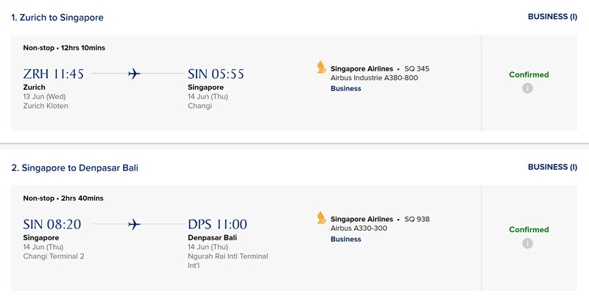Image resolution: width=589 pixels, height=302 pixels.
Task: Click the airplane icon between ZRH and SIN
Action: tap(134, 73)
